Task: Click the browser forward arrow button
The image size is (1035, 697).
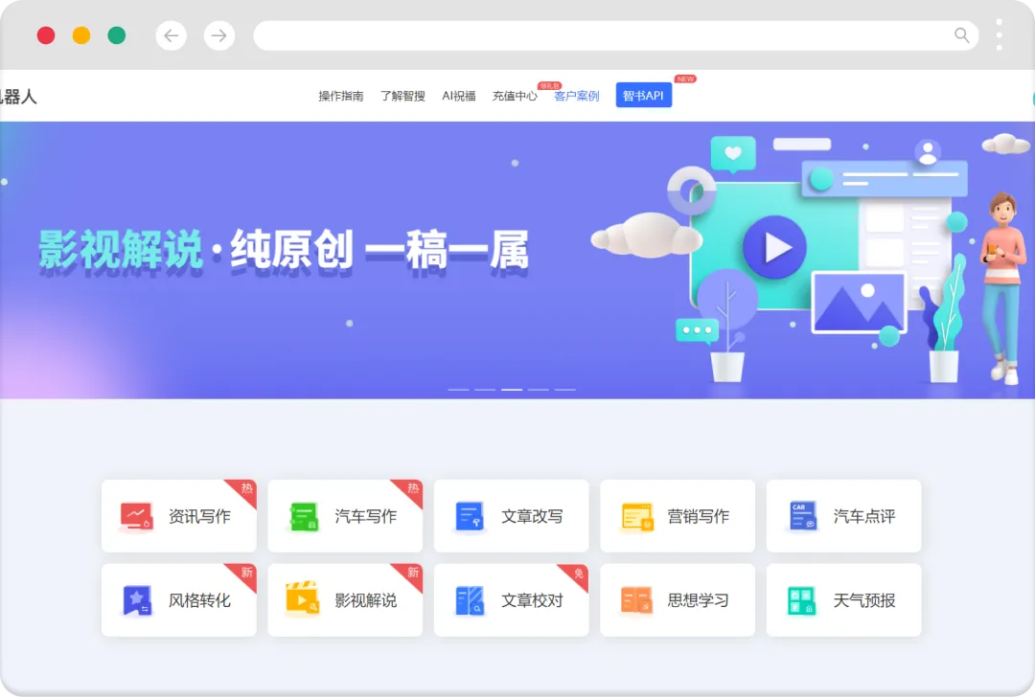Action: click(219, 35)
